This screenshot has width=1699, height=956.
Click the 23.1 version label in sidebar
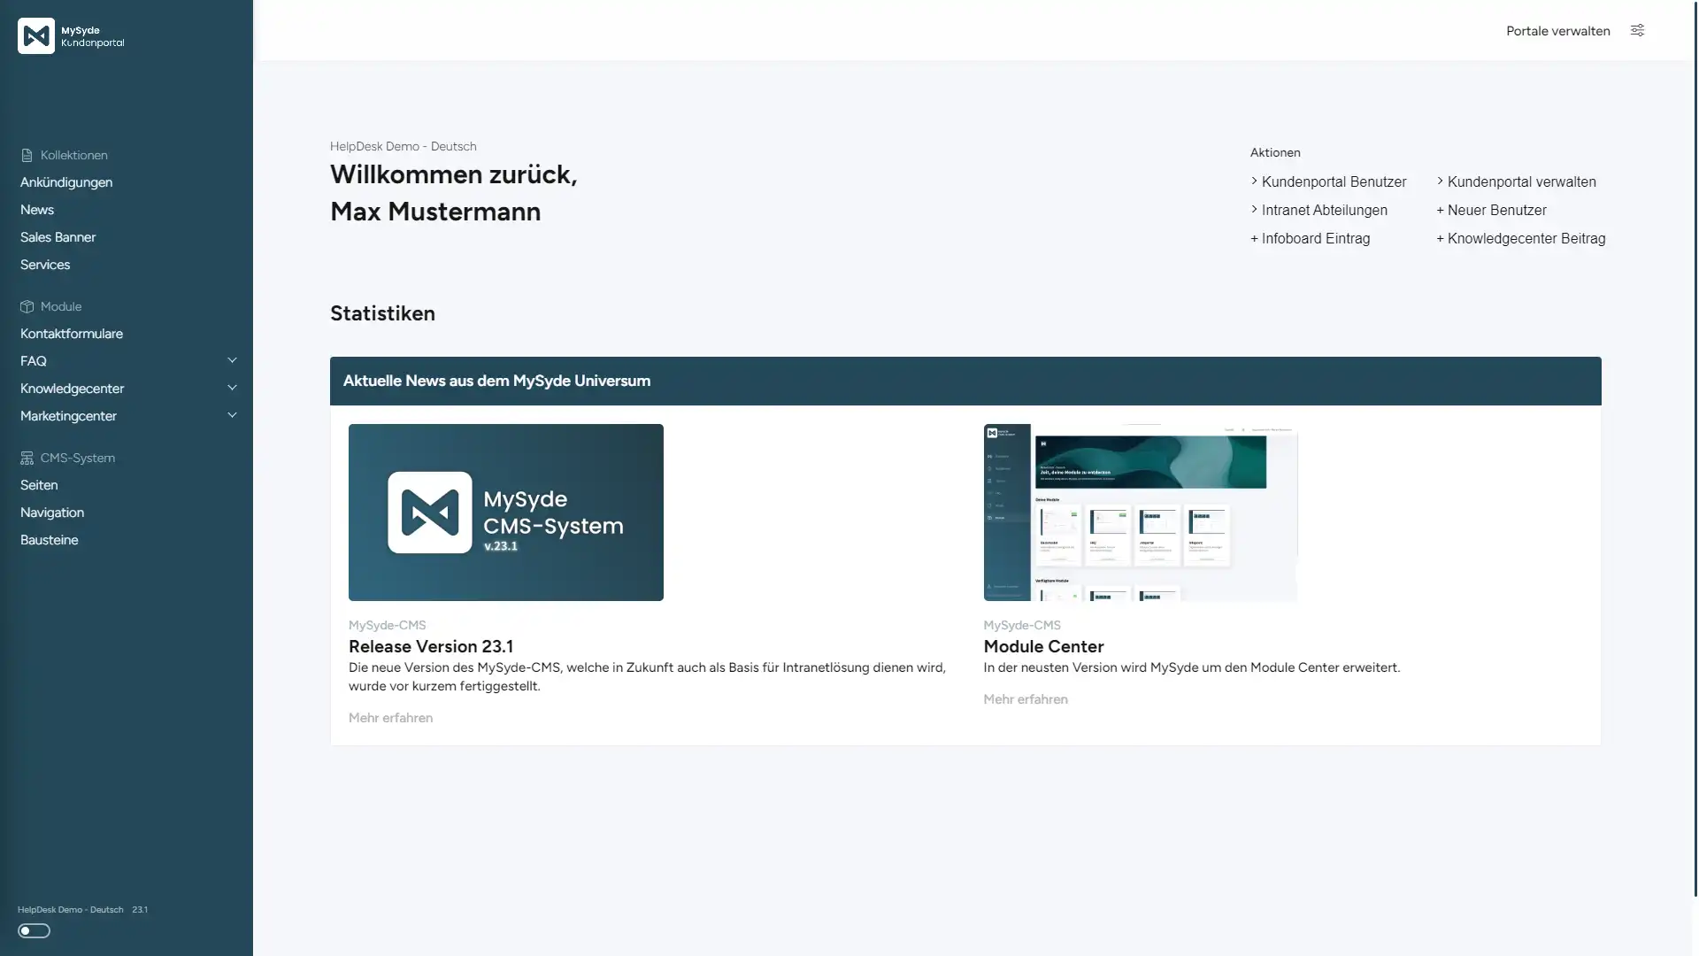[140, 909]
